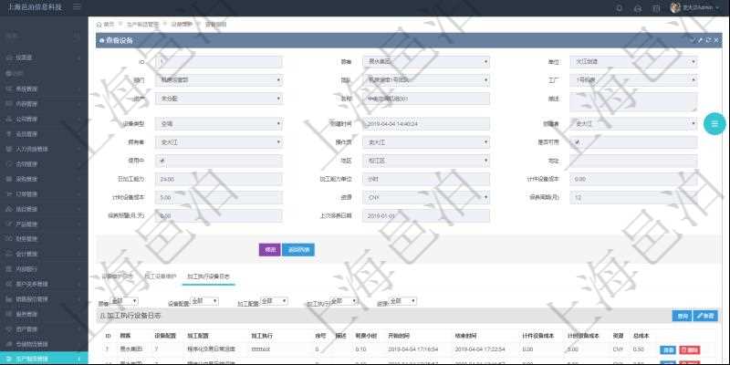The width and height of the screenshot is (730, 365).
Task: Open the 货币 CNY dropdown
Action: click(427, 196)
